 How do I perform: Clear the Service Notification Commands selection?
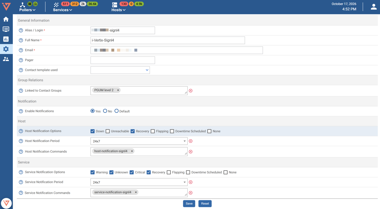click(x=191, y=193)
